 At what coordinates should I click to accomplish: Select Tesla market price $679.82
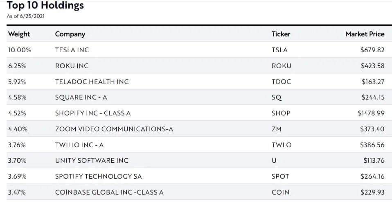[x=372, y=50]
